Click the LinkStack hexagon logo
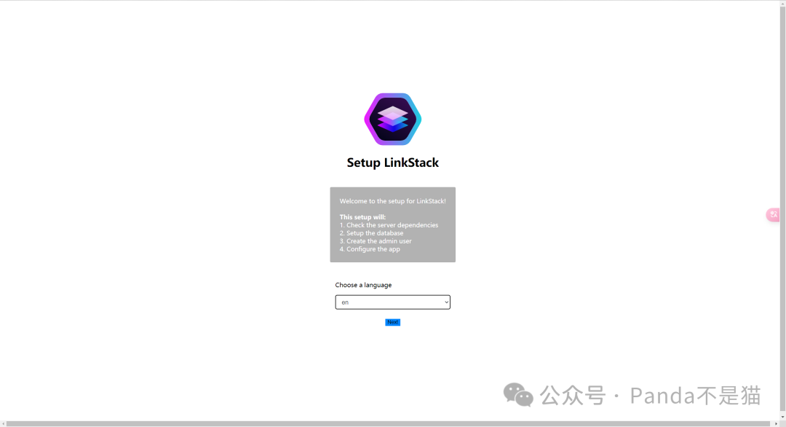786x427 pixels. (x=392, y=119)
